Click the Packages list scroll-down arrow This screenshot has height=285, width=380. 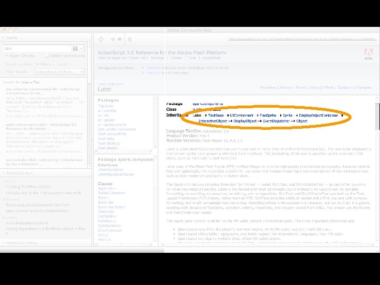click(x=155, y=147)
